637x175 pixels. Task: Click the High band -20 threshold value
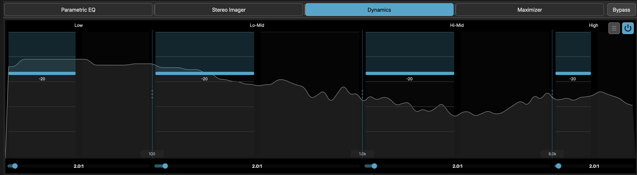click(573, 79)
